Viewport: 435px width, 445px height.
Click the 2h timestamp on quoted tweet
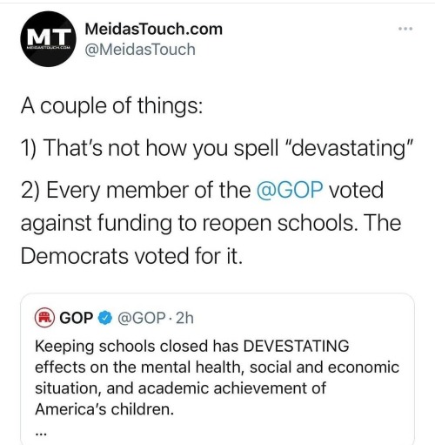184,318
